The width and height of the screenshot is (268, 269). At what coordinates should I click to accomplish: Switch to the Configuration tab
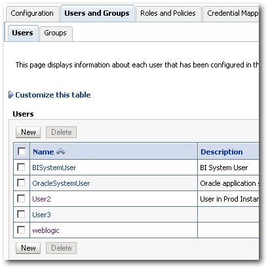tap(32, 14)
